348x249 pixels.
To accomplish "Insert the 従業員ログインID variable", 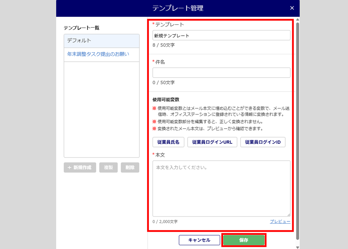I will pyautogui.click(x=263, y=142).
